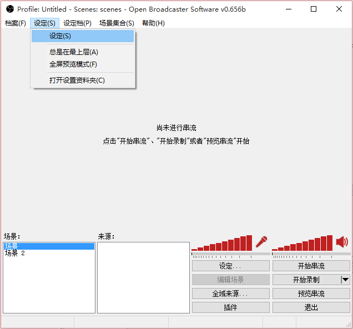Maximize the OBS window
The height and width of the screenshot is (329, 353).
coord(314,9)
